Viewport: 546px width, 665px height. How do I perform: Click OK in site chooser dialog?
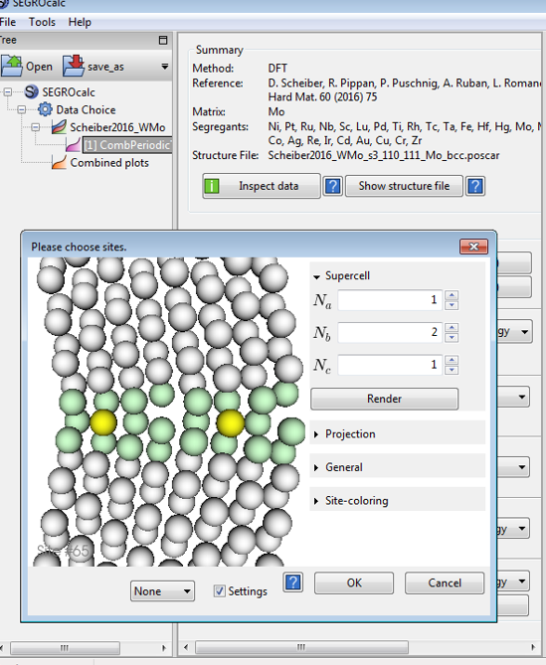tap(354, 582)
